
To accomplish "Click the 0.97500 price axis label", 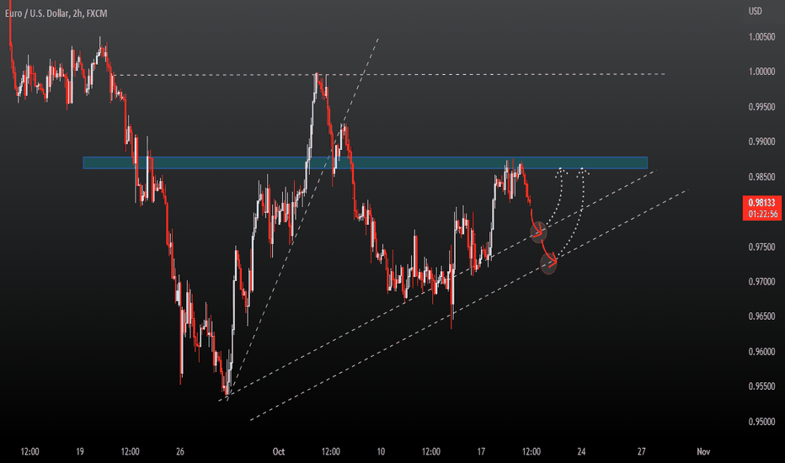I will [x=761, y=247].
